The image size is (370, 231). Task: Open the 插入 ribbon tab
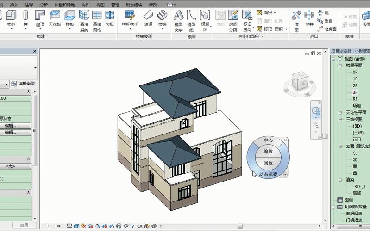14,5
